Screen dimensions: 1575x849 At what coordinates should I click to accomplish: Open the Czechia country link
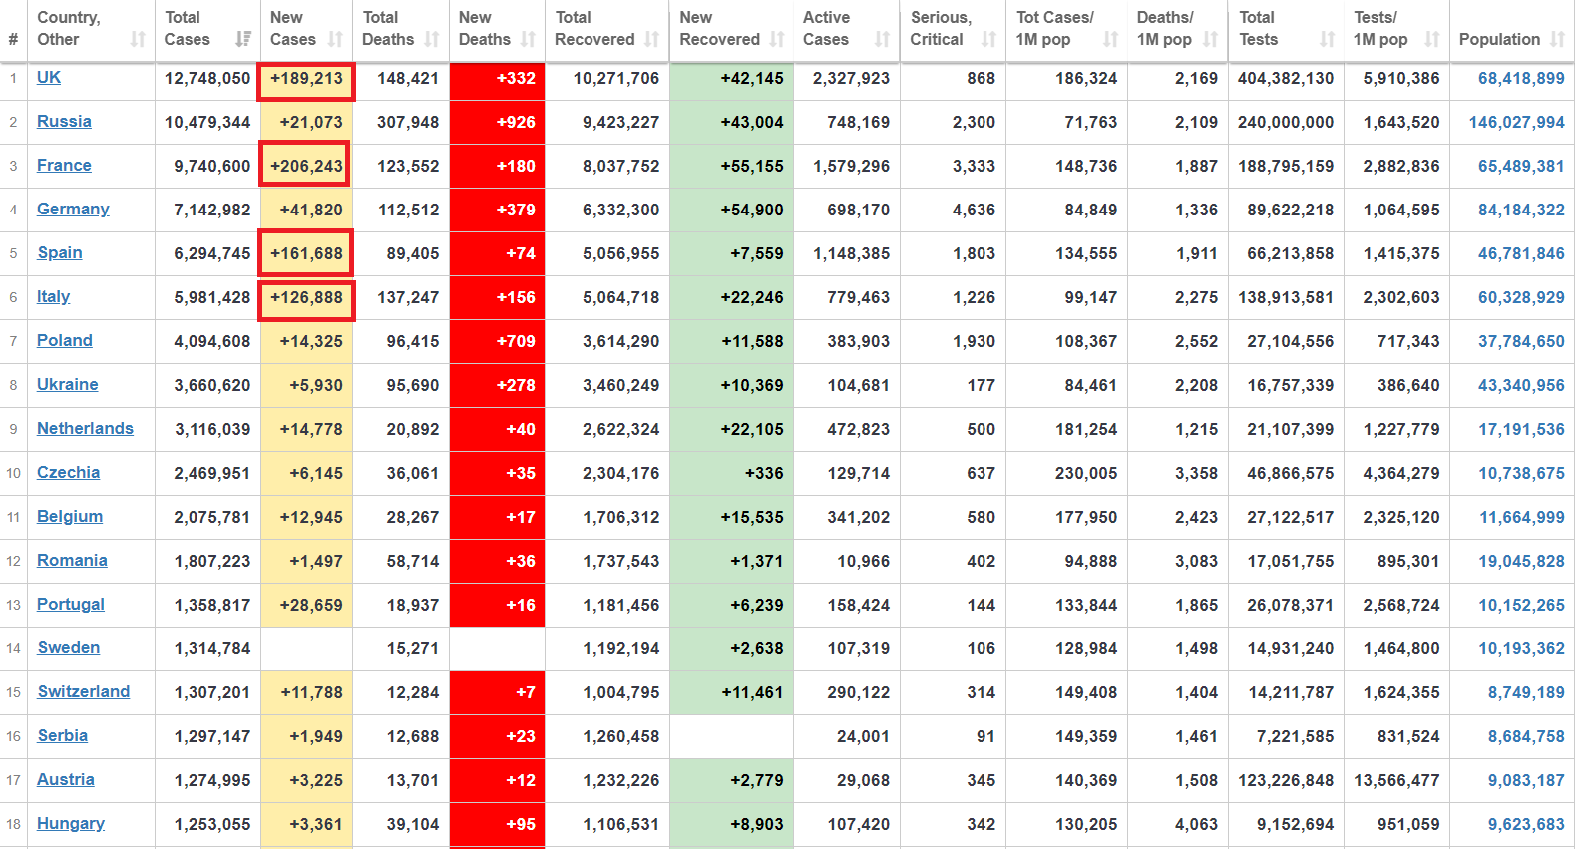pyautogui.click(x=68, y=472)
